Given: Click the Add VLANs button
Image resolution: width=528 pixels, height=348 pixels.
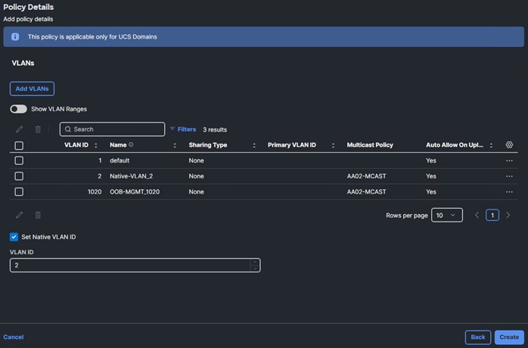Looking at the screenshot, I should pos(32,89).
